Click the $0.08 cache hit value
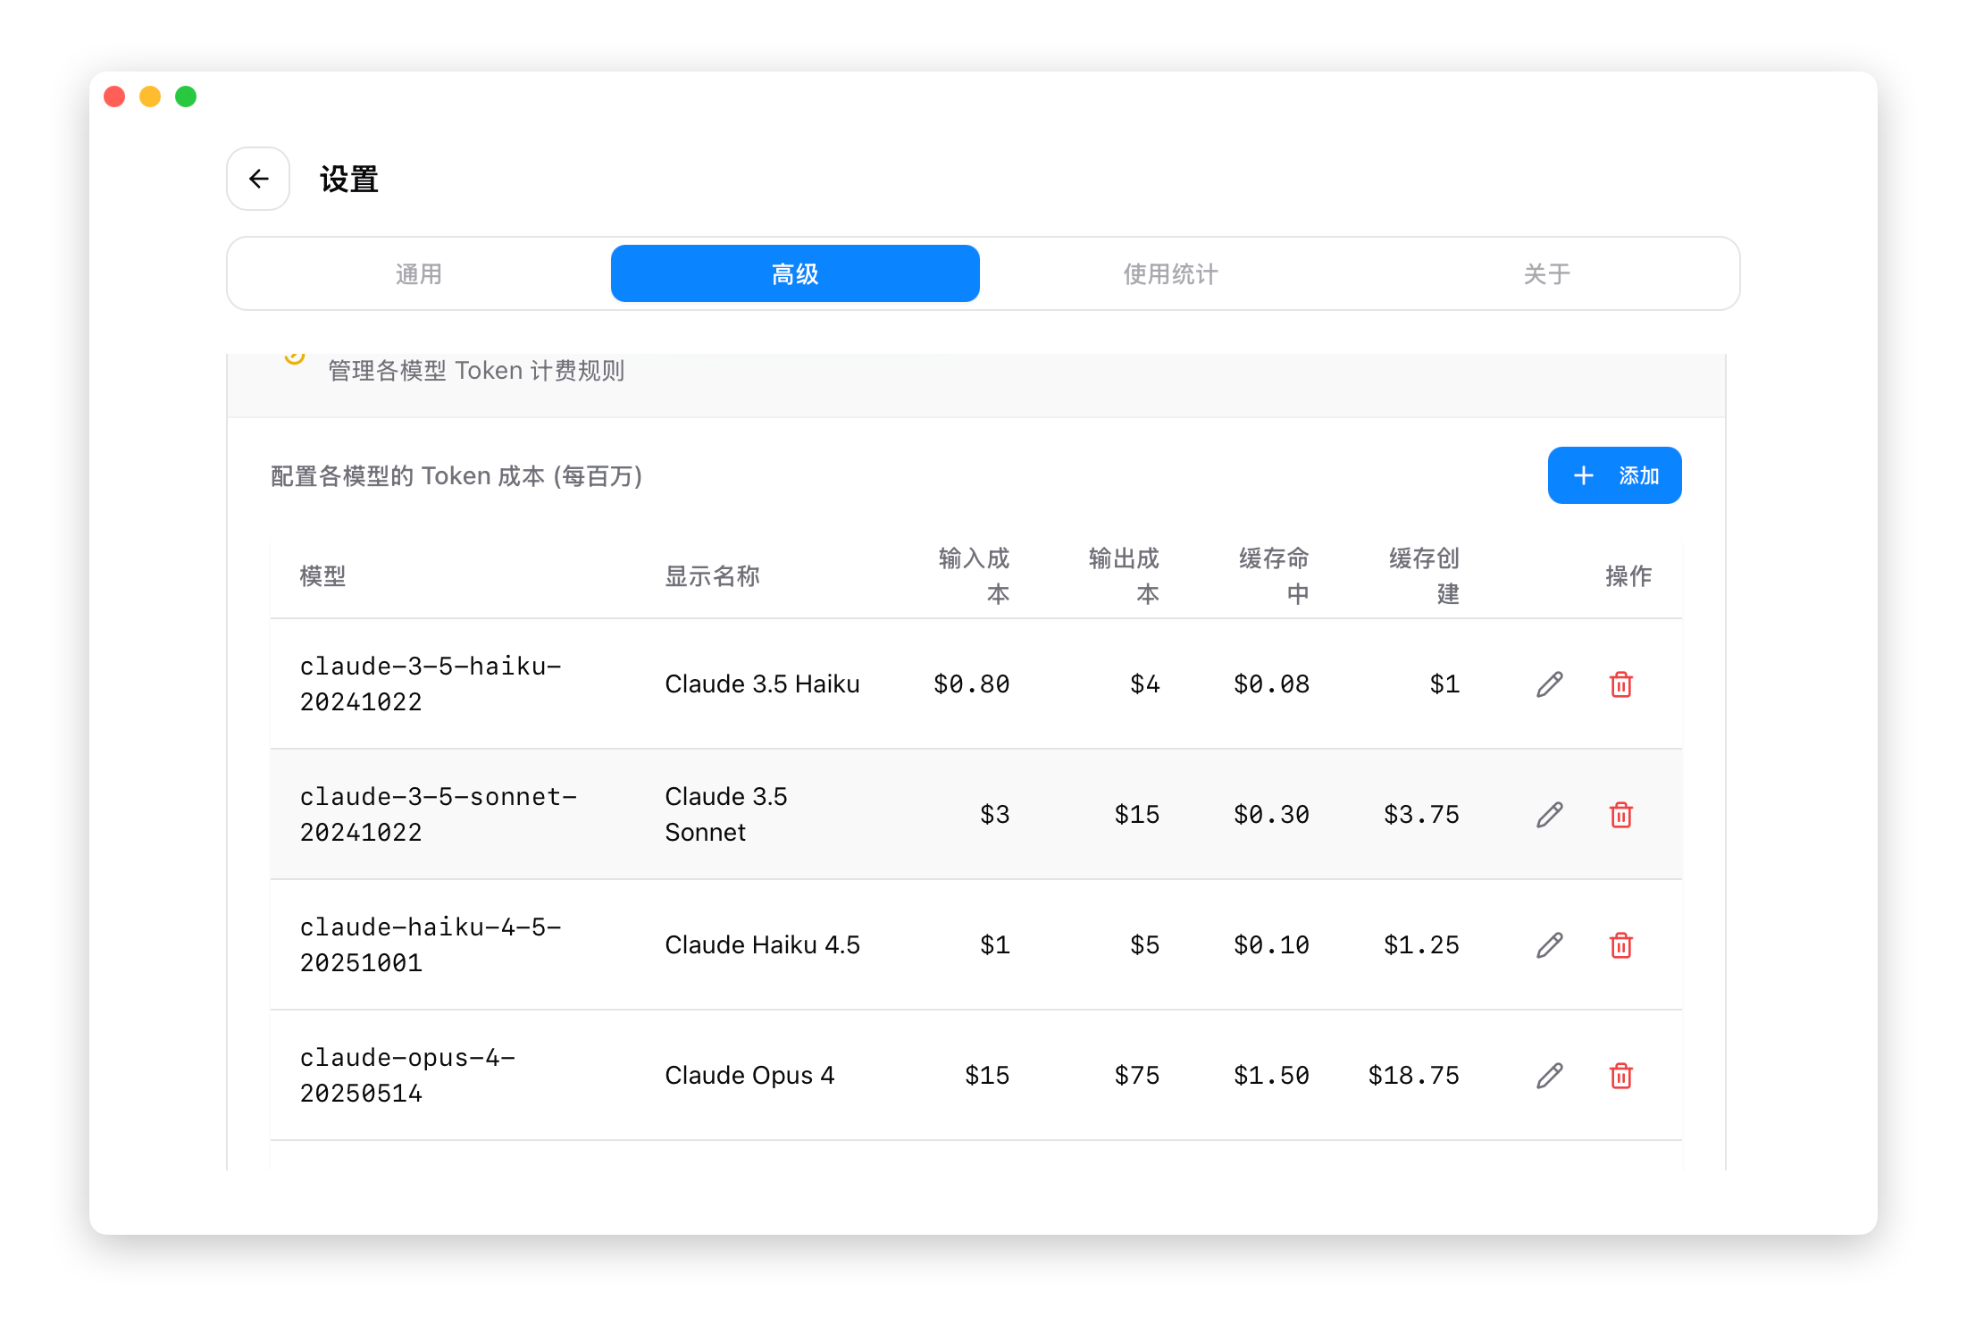Image resolution: width=1967 pixels, height=1342 pixels. 1271,684
